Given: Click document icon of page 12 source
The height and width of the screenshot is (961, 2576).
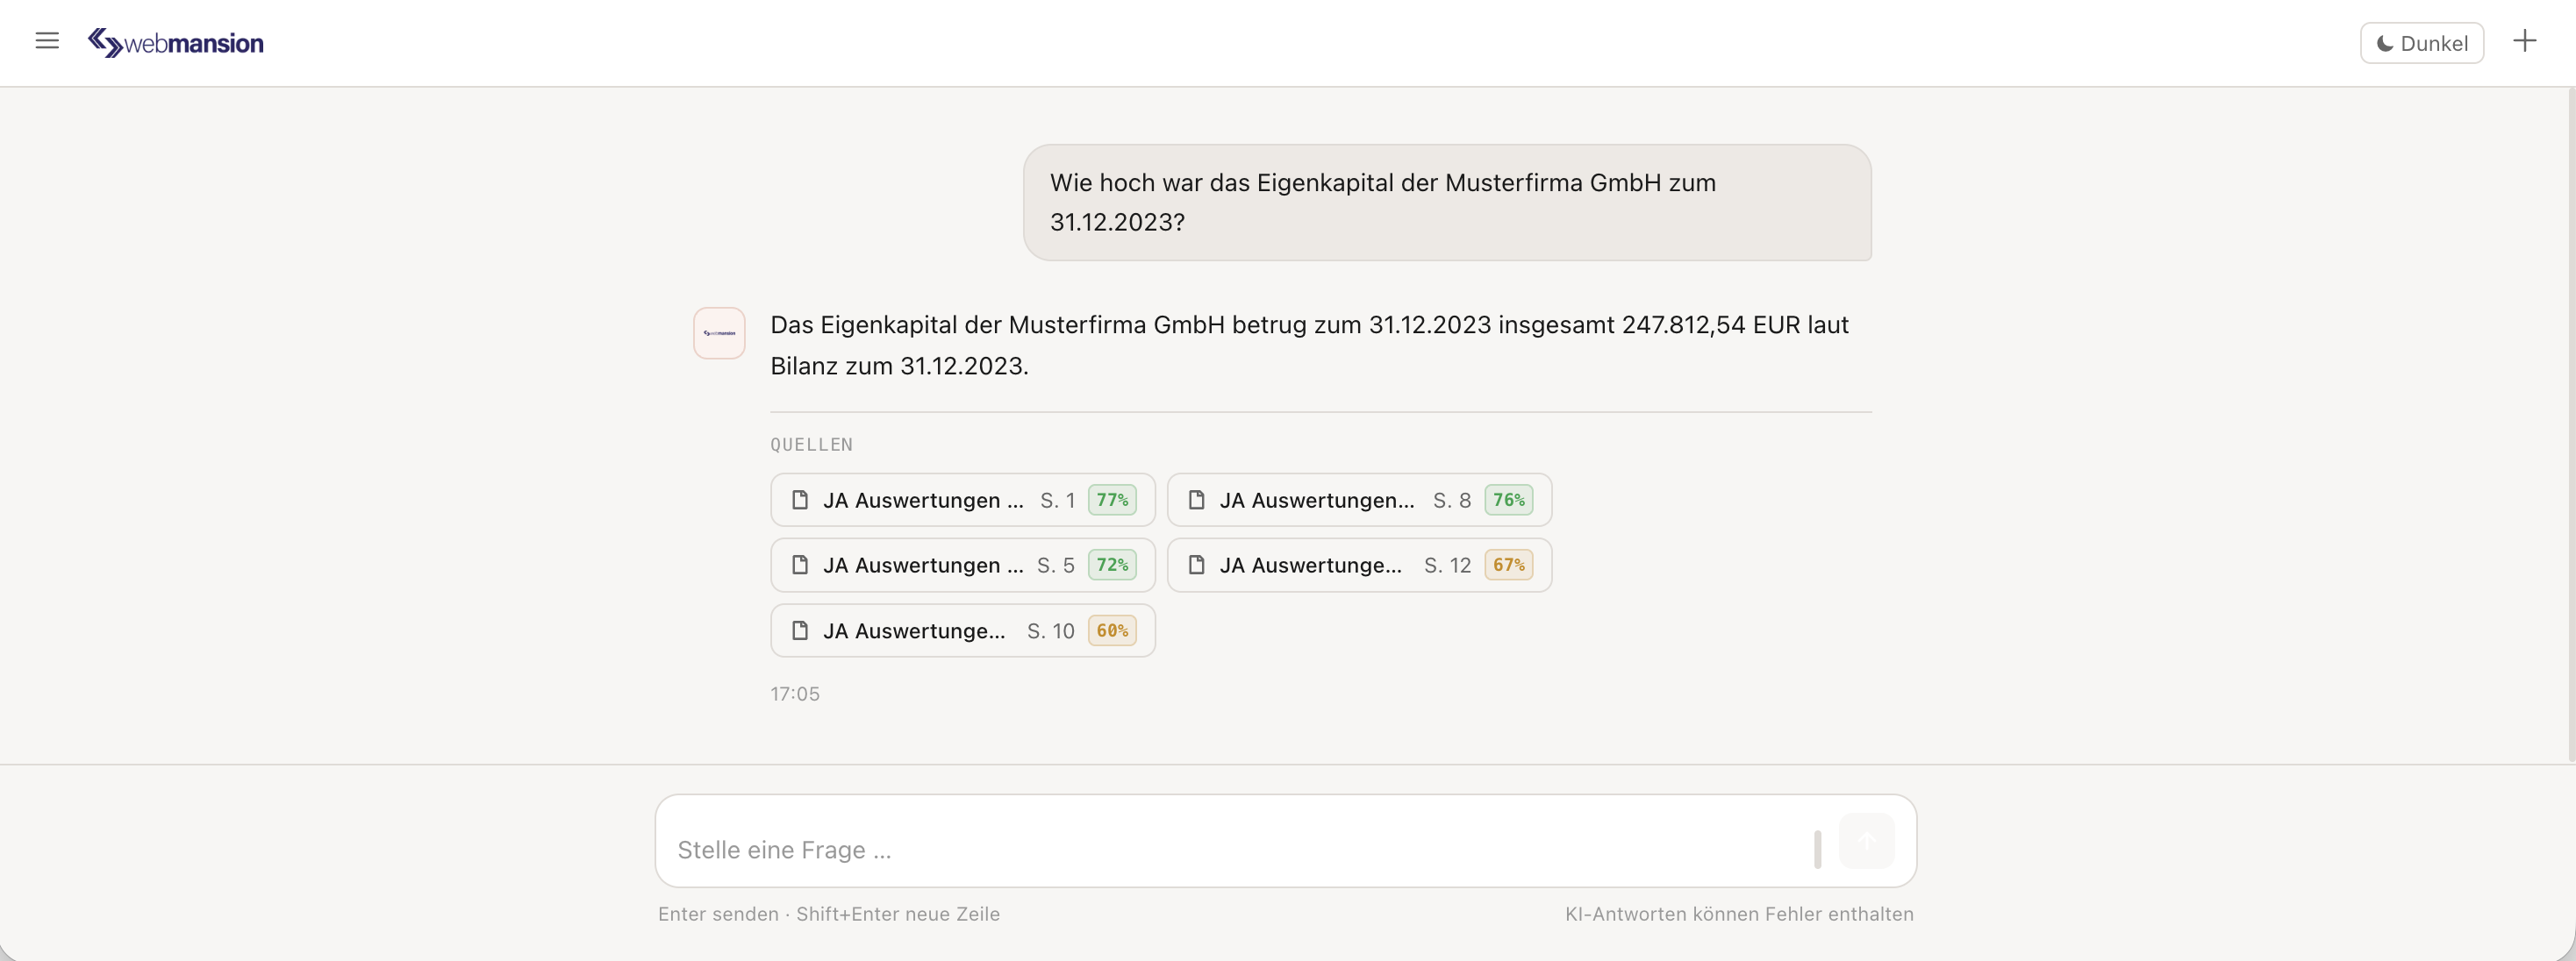Looking at the screenshot, I should [x=1196, y=565].
